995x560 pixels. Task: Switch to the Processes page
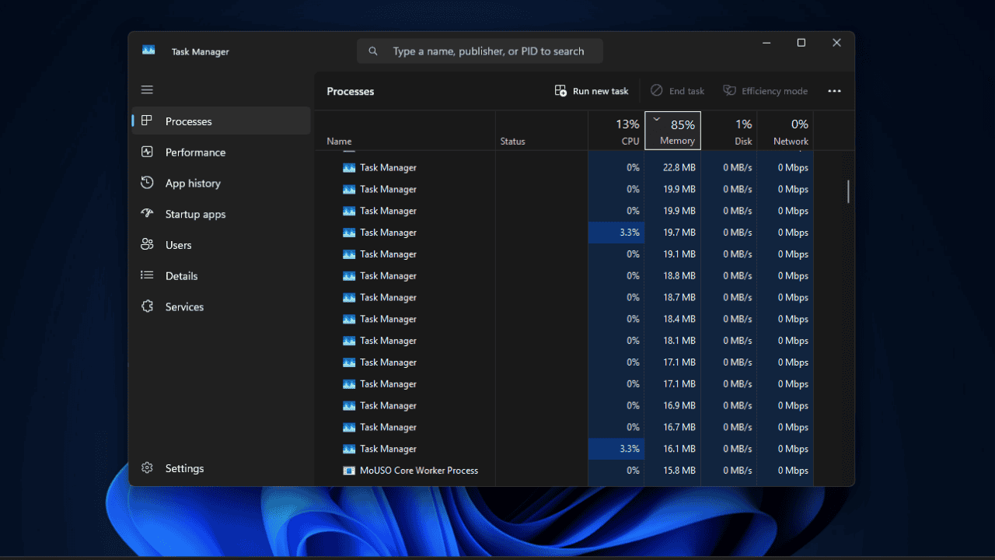coord(188,121)
